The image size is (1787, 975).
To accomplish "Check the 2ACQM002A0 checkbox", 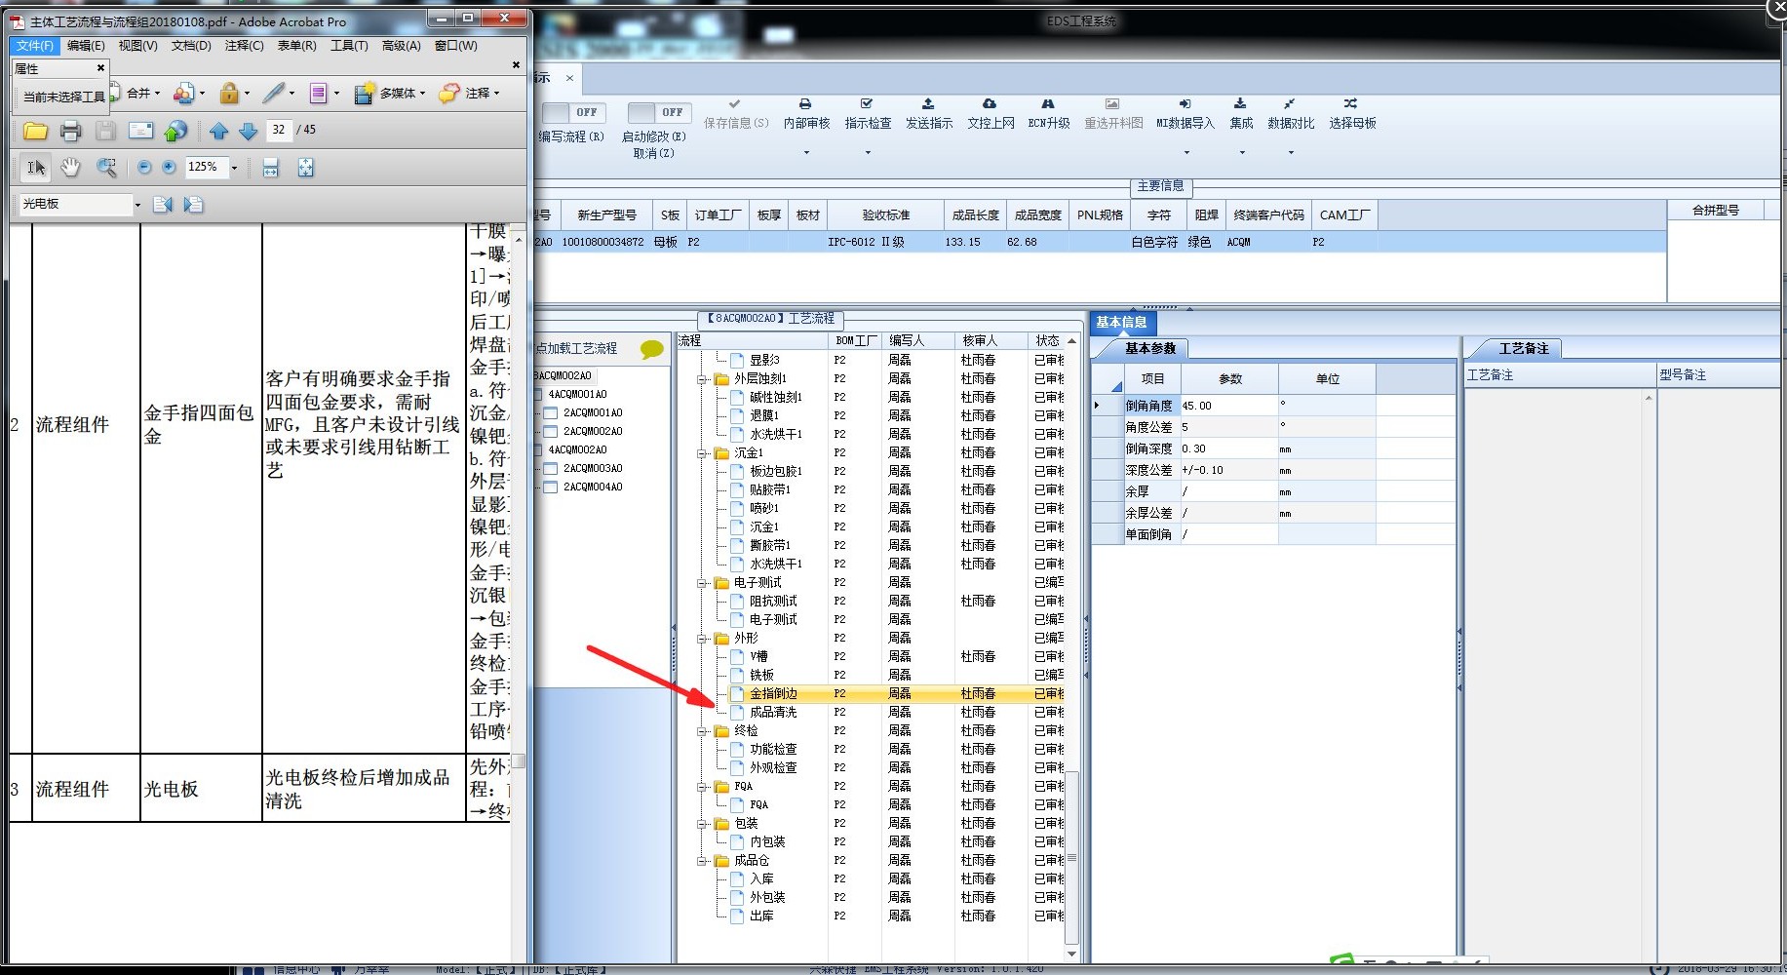I will (x=551, y=431).
